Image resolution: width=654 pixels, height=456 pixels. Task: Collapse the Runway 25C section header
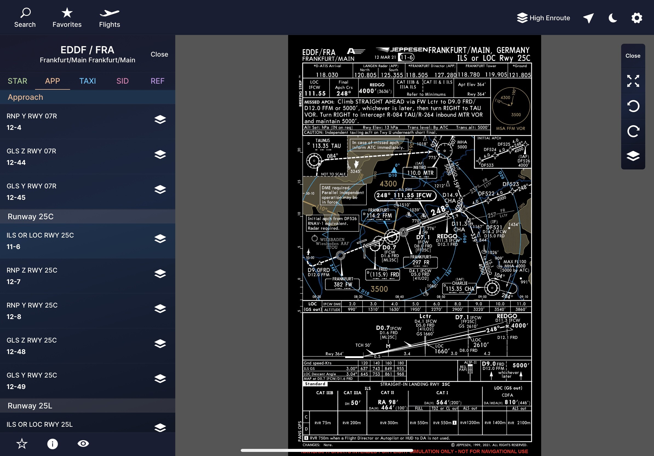[x=87, y=216]
